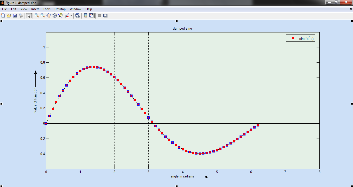This screenshot has width=353, height=187.
Task: Insert a colorbar into the plot
Action: coord(85,15)
